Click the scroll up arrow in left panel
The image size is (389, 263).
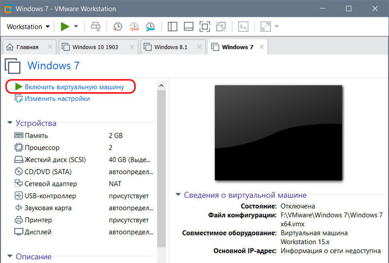click(x=161, y=86)
